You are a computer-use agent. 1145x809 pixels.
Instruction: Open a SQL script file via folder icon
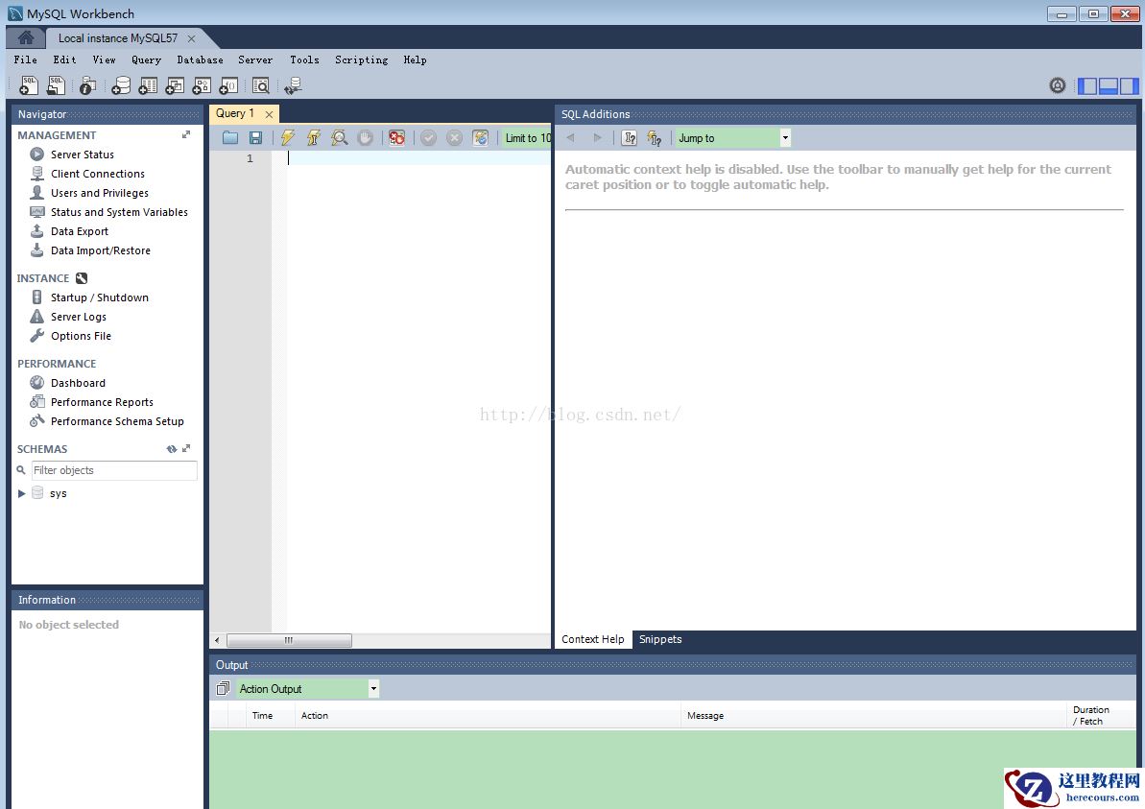230,138
